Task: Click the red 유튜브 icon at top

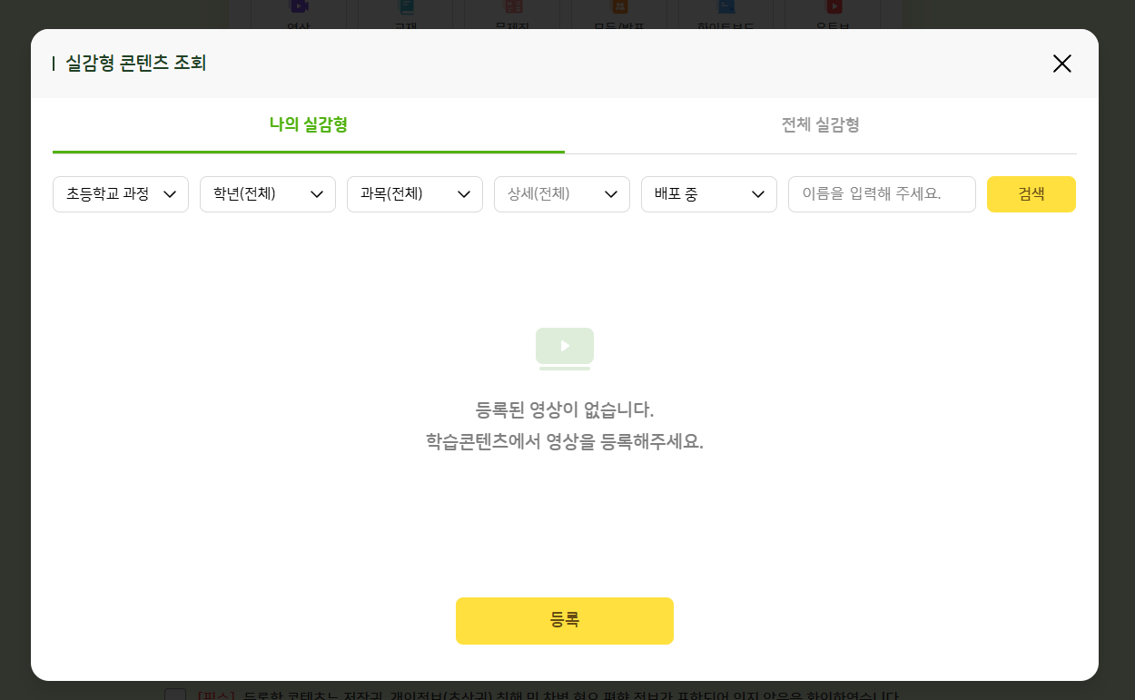Action: click(833, 7)
